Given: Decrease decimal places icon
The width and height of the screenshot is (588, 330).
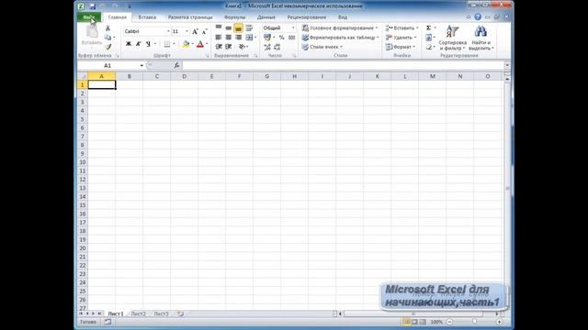Looking at the screenshot, I should [277, 47].
